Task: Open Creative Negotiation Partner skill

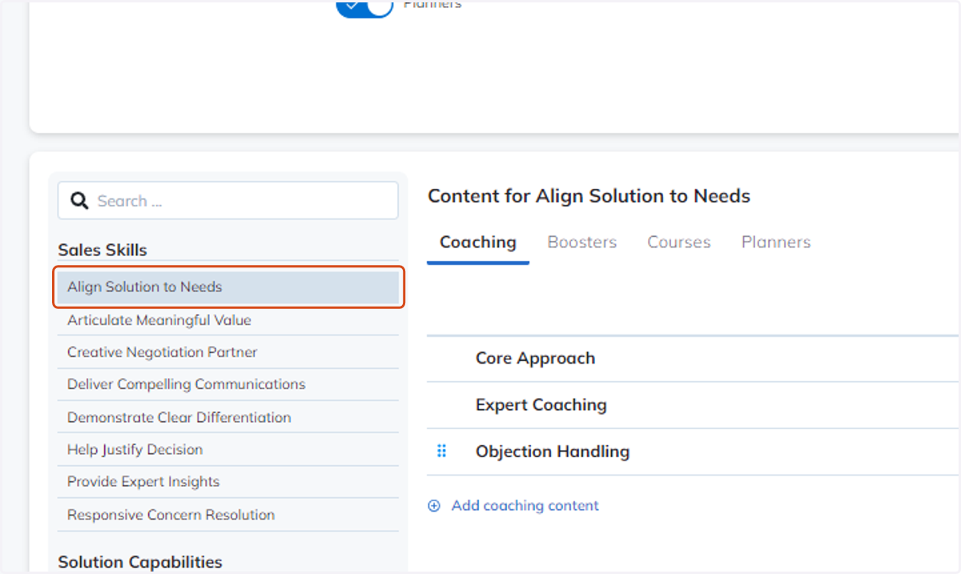Action: click(x=228, y=352)
